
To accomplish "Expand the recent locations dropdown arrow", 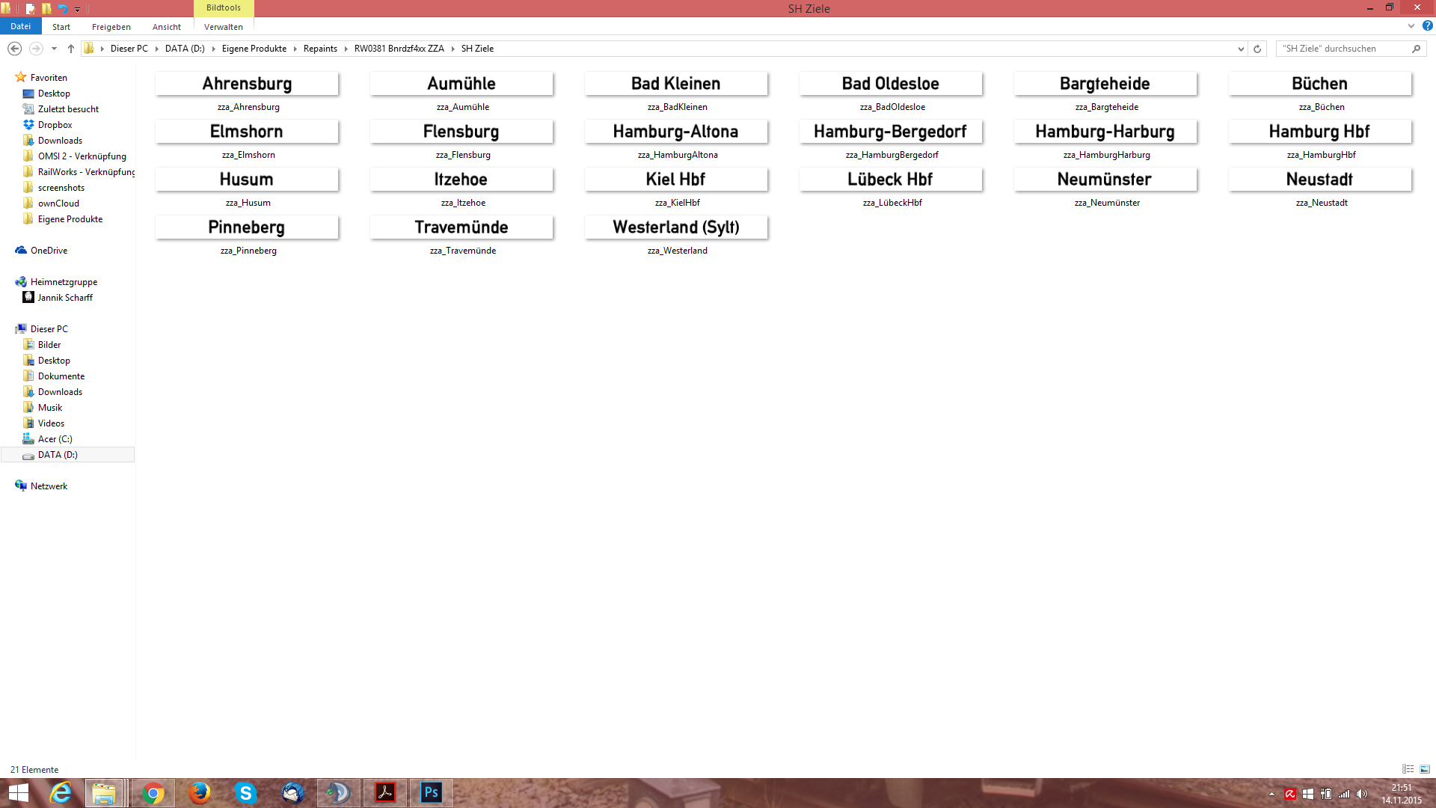I will 54,49.
